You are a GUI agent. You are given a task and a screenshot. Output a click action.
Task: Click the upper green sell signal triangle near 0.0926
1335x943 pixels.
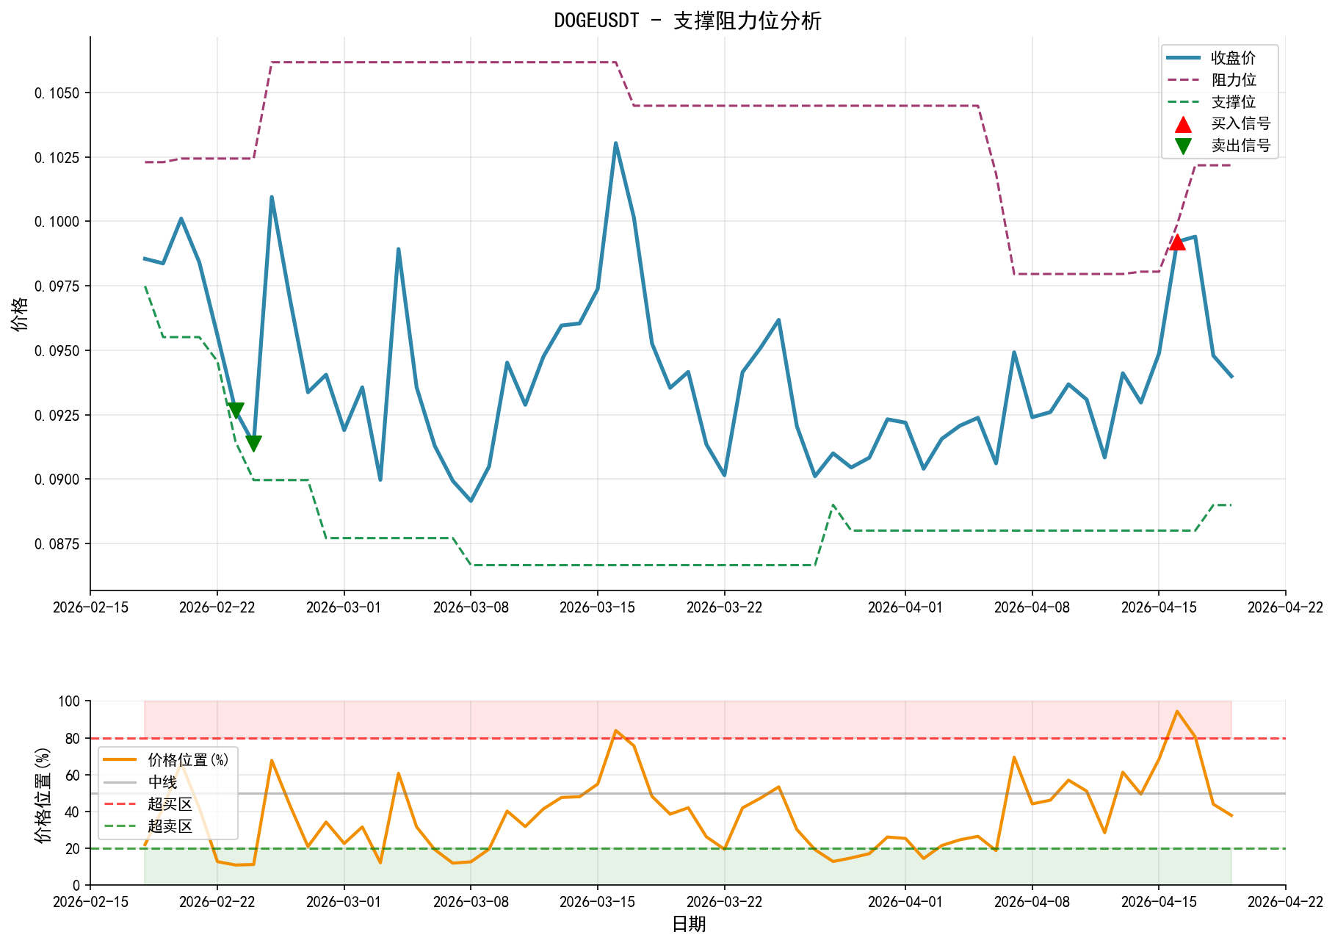click(x=235, y=411)
